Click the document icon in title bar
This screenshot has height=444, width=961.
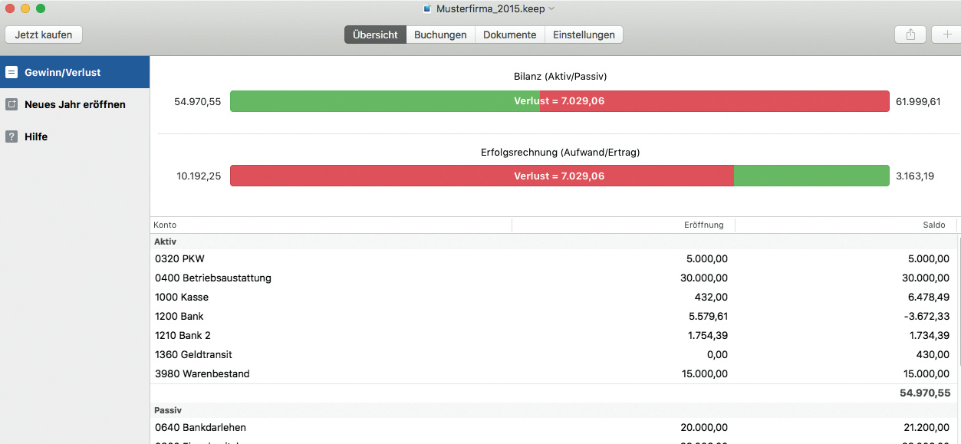click(x=427, y=9)
